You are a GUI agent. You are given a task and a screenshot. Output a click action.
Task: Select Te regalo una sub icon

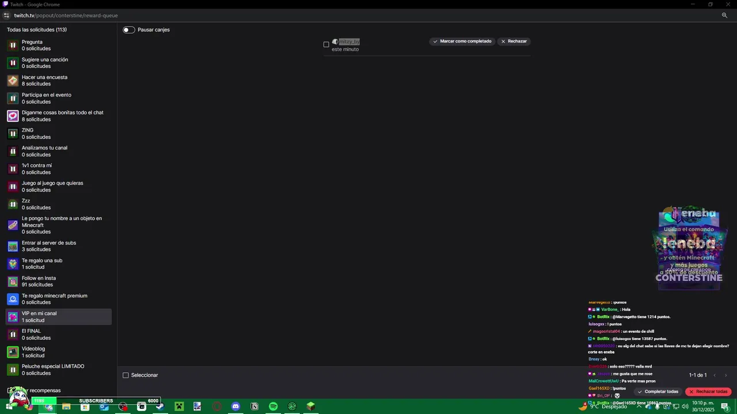point(13,264)
